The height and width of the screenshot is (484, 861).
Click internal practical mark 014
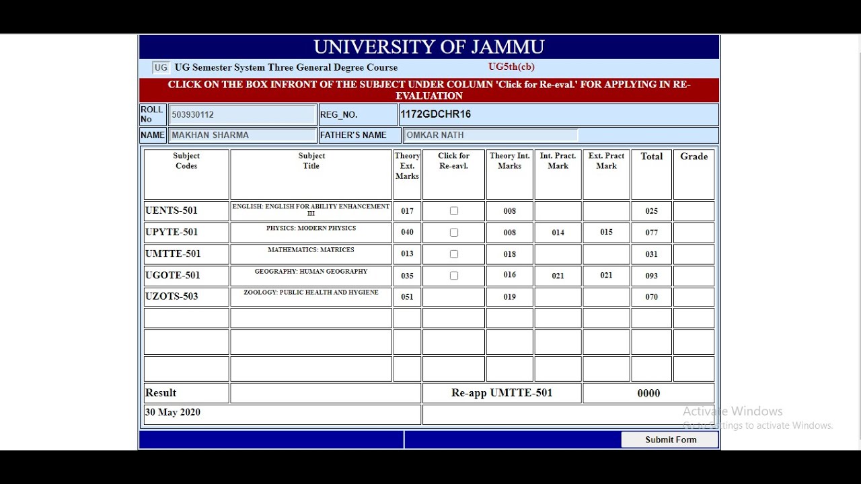point(558,233)
